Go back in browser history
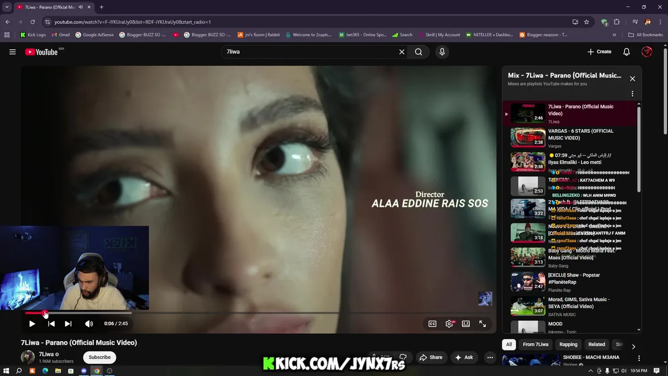Screen dimensions: 668x376 pyautogui.click(x=7, y=22)
